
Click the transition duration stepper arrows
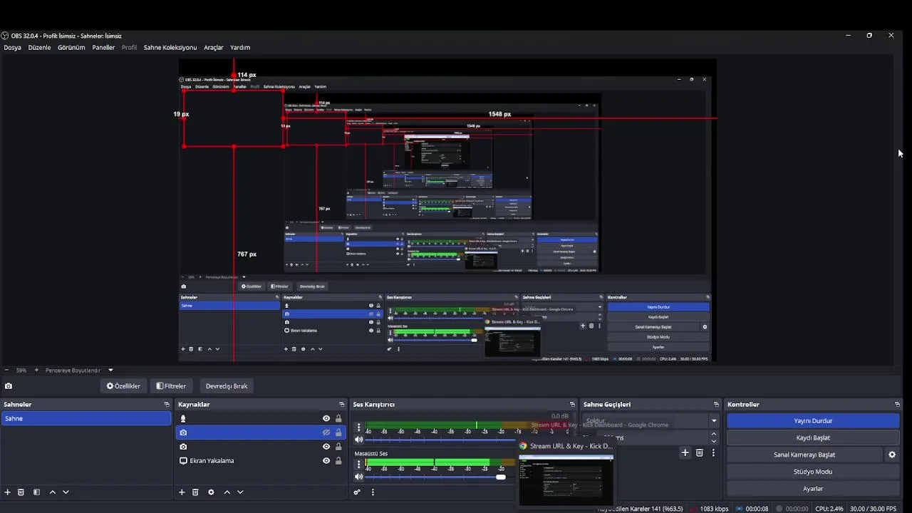(x=713, y=437)
